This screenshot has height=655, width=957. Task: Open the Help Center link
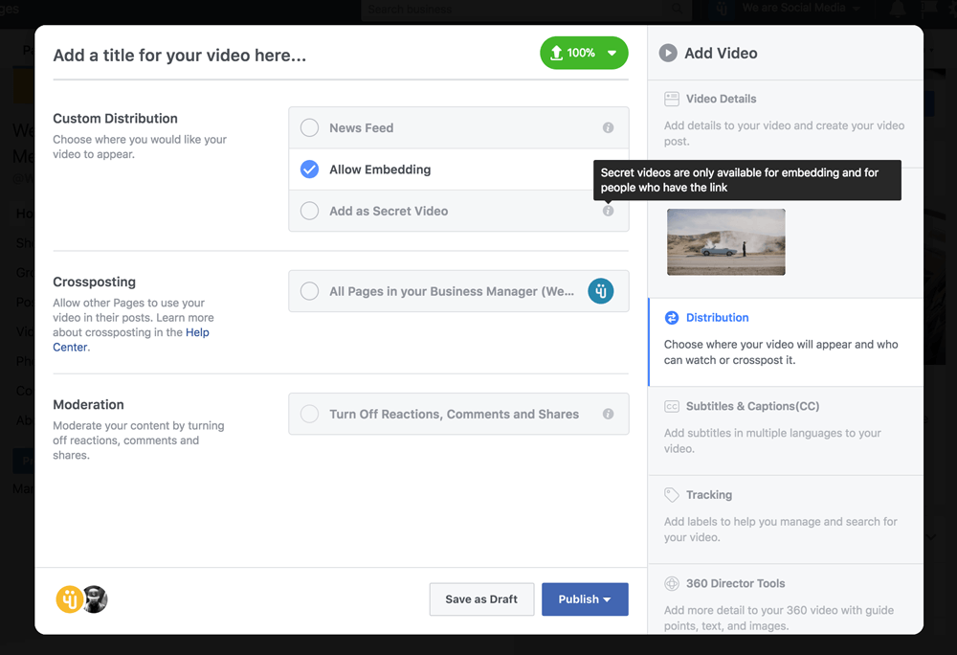click(197, 332)
